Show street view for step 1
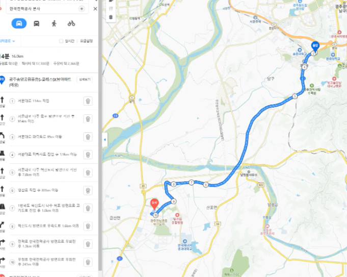The image size is (347, 277). (x=88, y=102)
